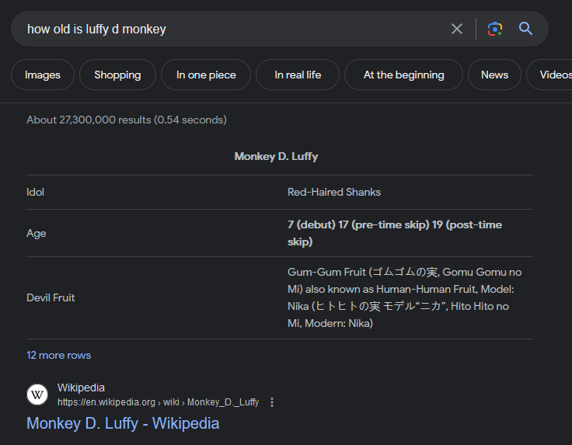
Task: Click the 'Idol' row label
Action: click(36, 192)
